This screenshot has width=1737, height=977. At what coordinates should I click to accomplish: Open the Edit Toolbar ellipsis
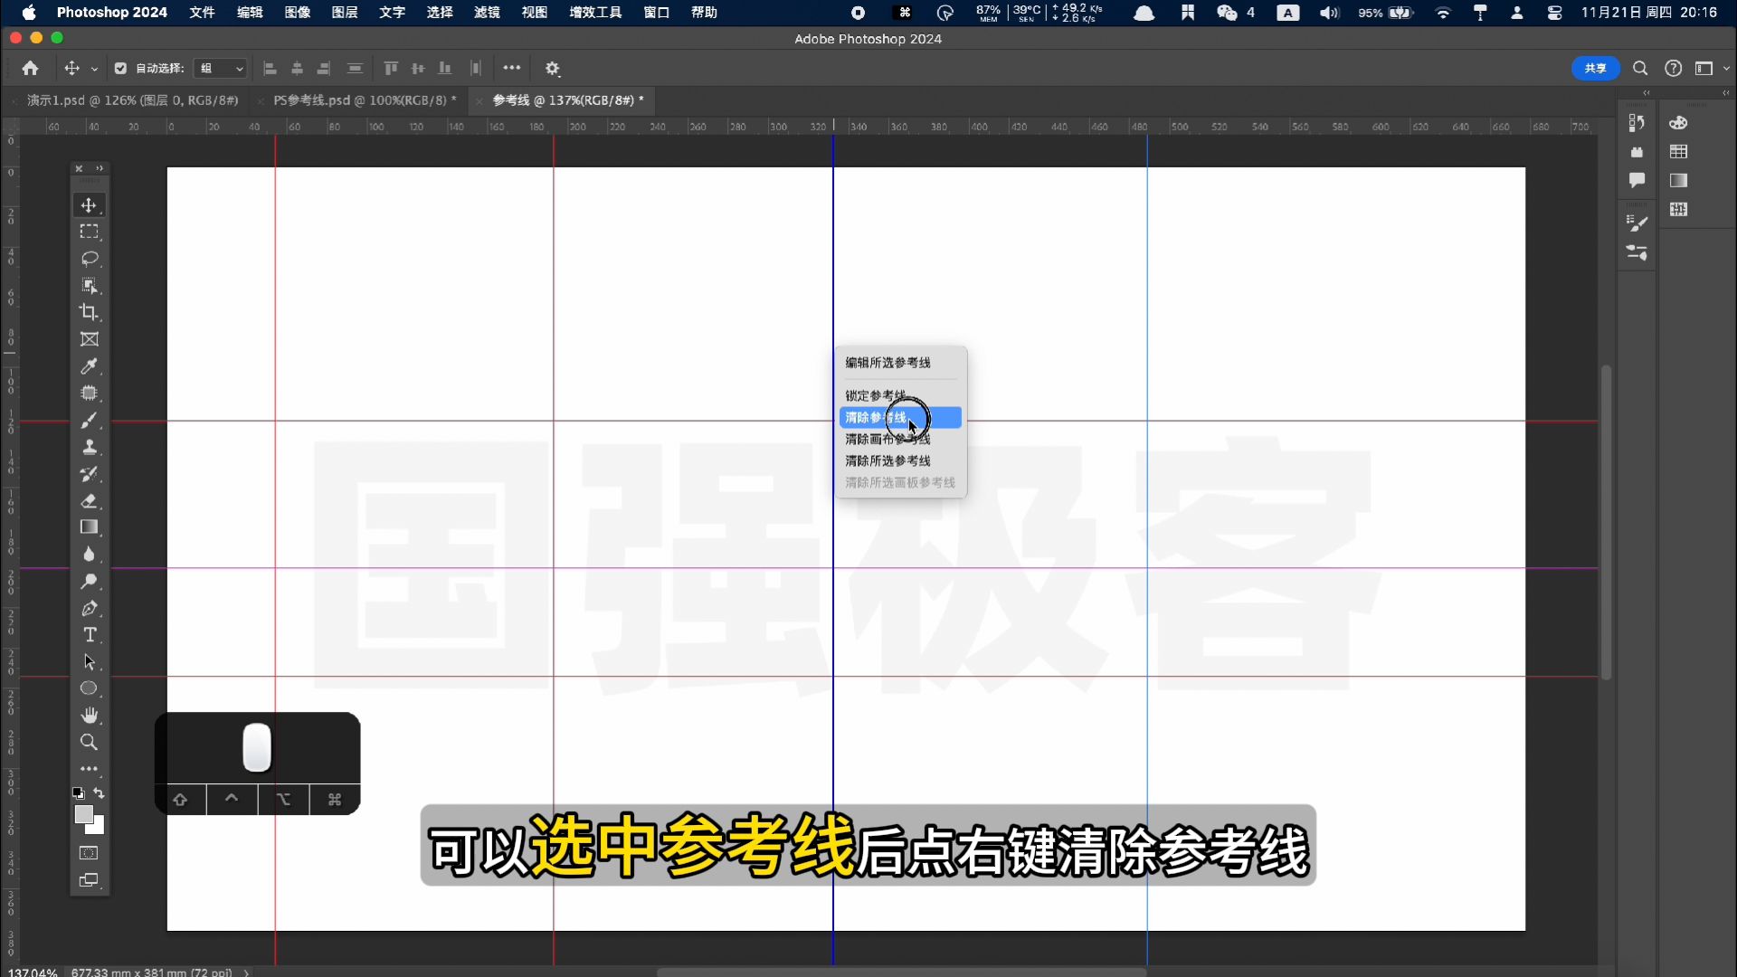click(89, 769)
